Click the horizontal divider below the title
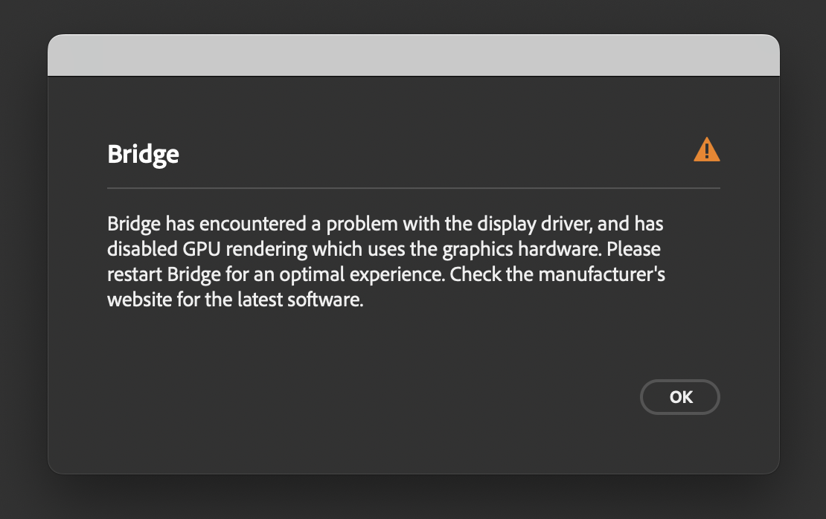The image size is (826, 519). 413,190
